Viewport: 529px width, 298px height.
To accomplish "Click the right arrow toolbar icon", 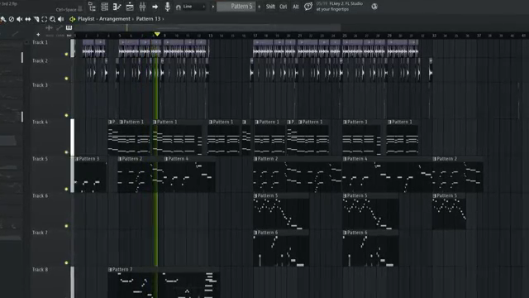I will pyautogui.click(x=155, y=7).
